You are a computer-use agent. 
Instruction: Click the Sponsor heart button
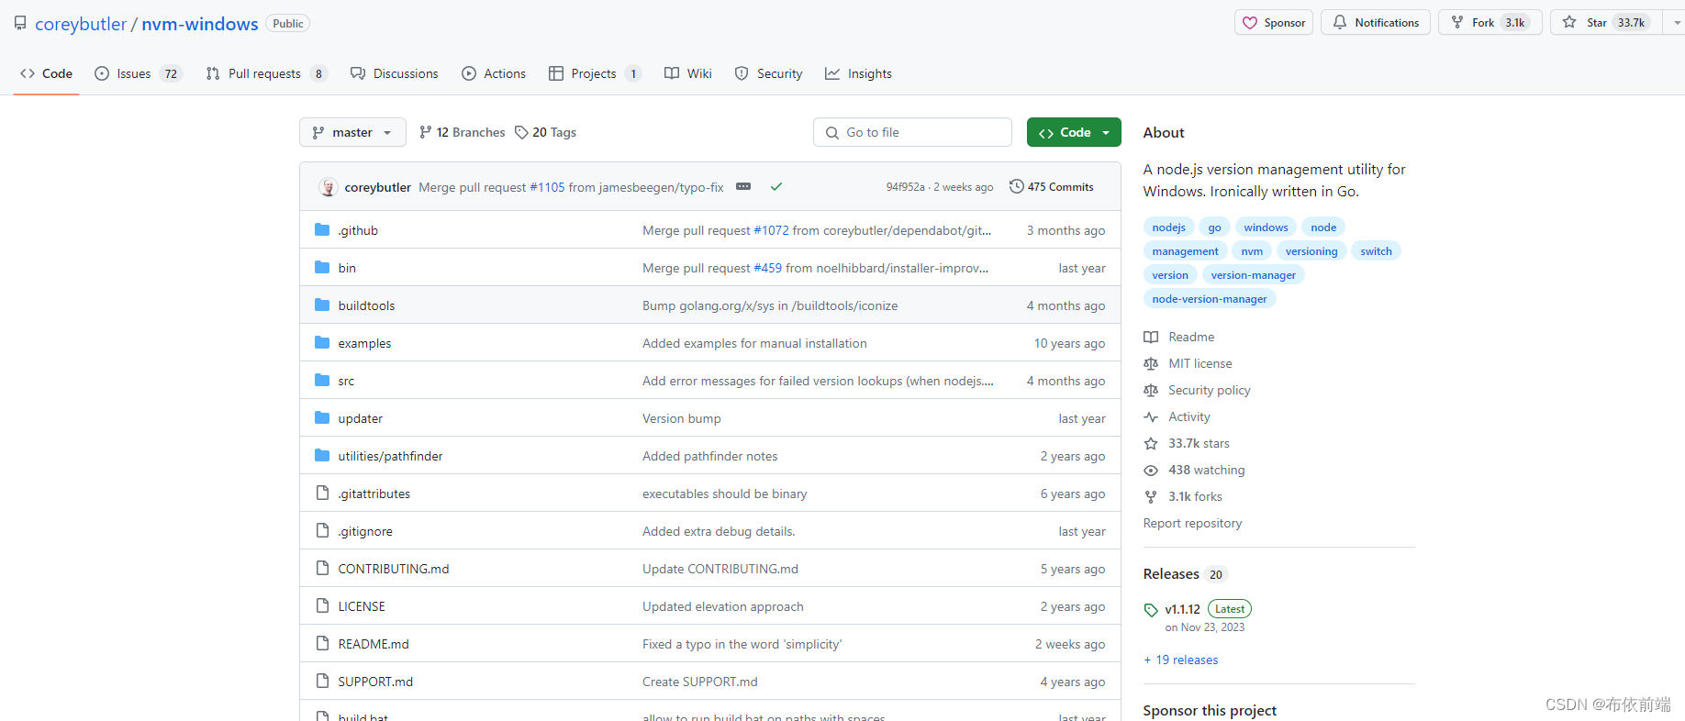1274,23
